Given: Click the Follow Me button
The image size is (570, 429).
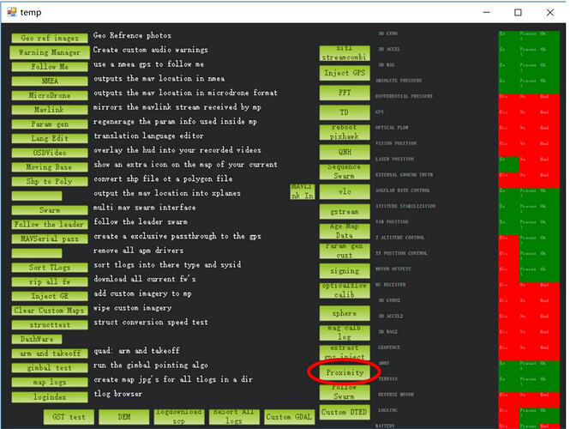Looking at the screenshot, I should [50, 67].
